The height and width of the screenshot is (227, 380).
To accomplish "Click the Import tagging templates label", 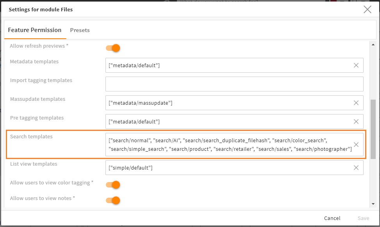I will pos(41,80).
